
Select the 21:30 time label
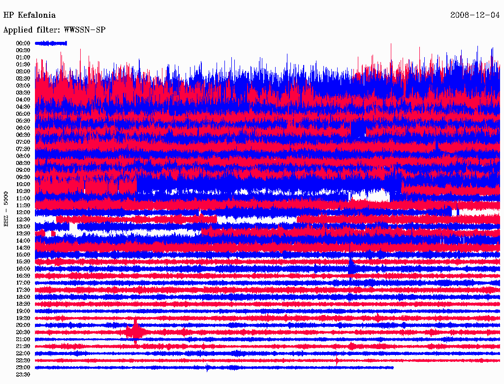coord(23,347)
